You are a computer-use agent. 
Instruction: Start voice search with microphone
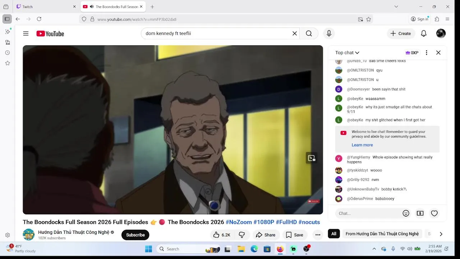tap(329, 33)
